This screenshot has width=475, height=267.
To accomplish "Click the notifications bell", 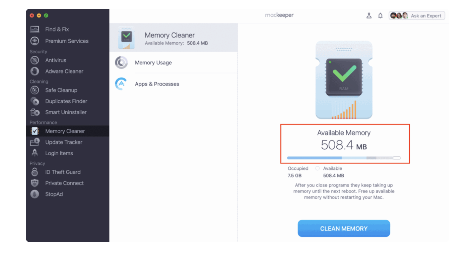I will coord(380,15).
